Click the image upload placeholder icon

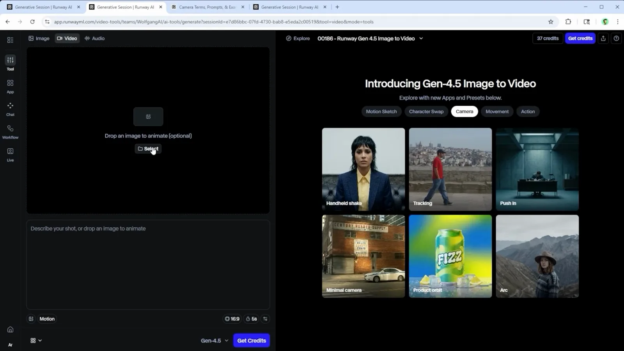(148, 117)
